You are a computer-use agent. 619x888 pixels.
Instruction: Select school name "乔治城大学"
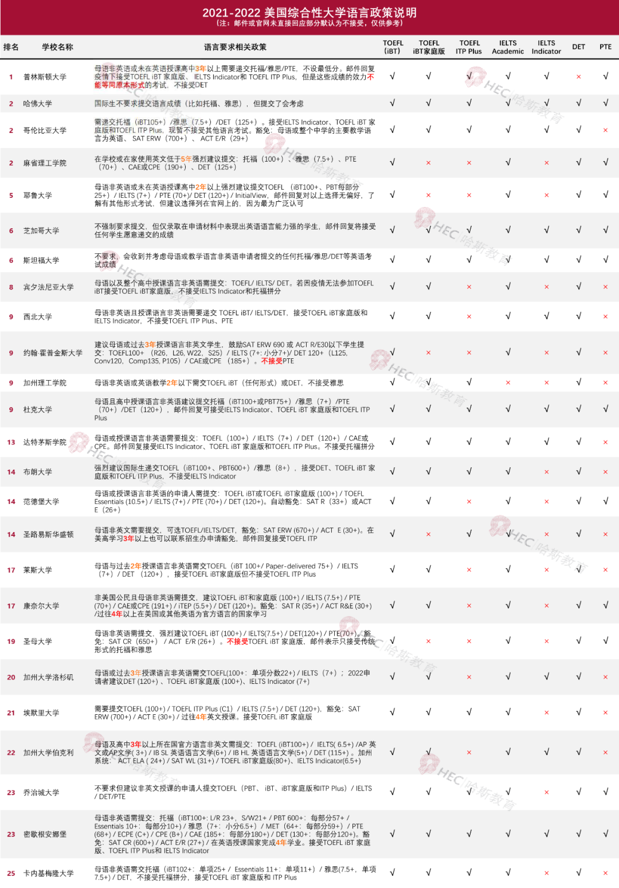41,792
